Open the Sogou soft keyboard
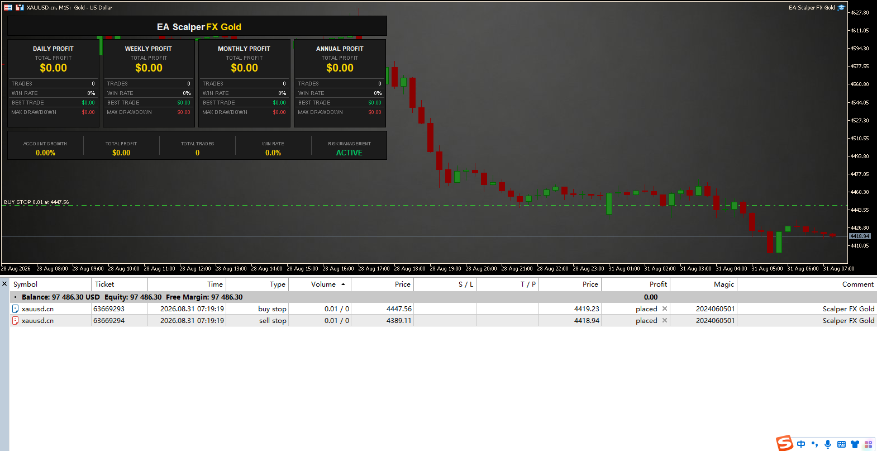Viewport: 877px width, 451px height. 841,444
